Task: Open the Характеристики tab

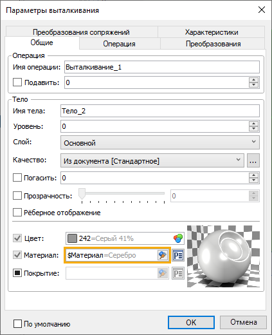Action: pyautogui.click(x=212, y=32)
